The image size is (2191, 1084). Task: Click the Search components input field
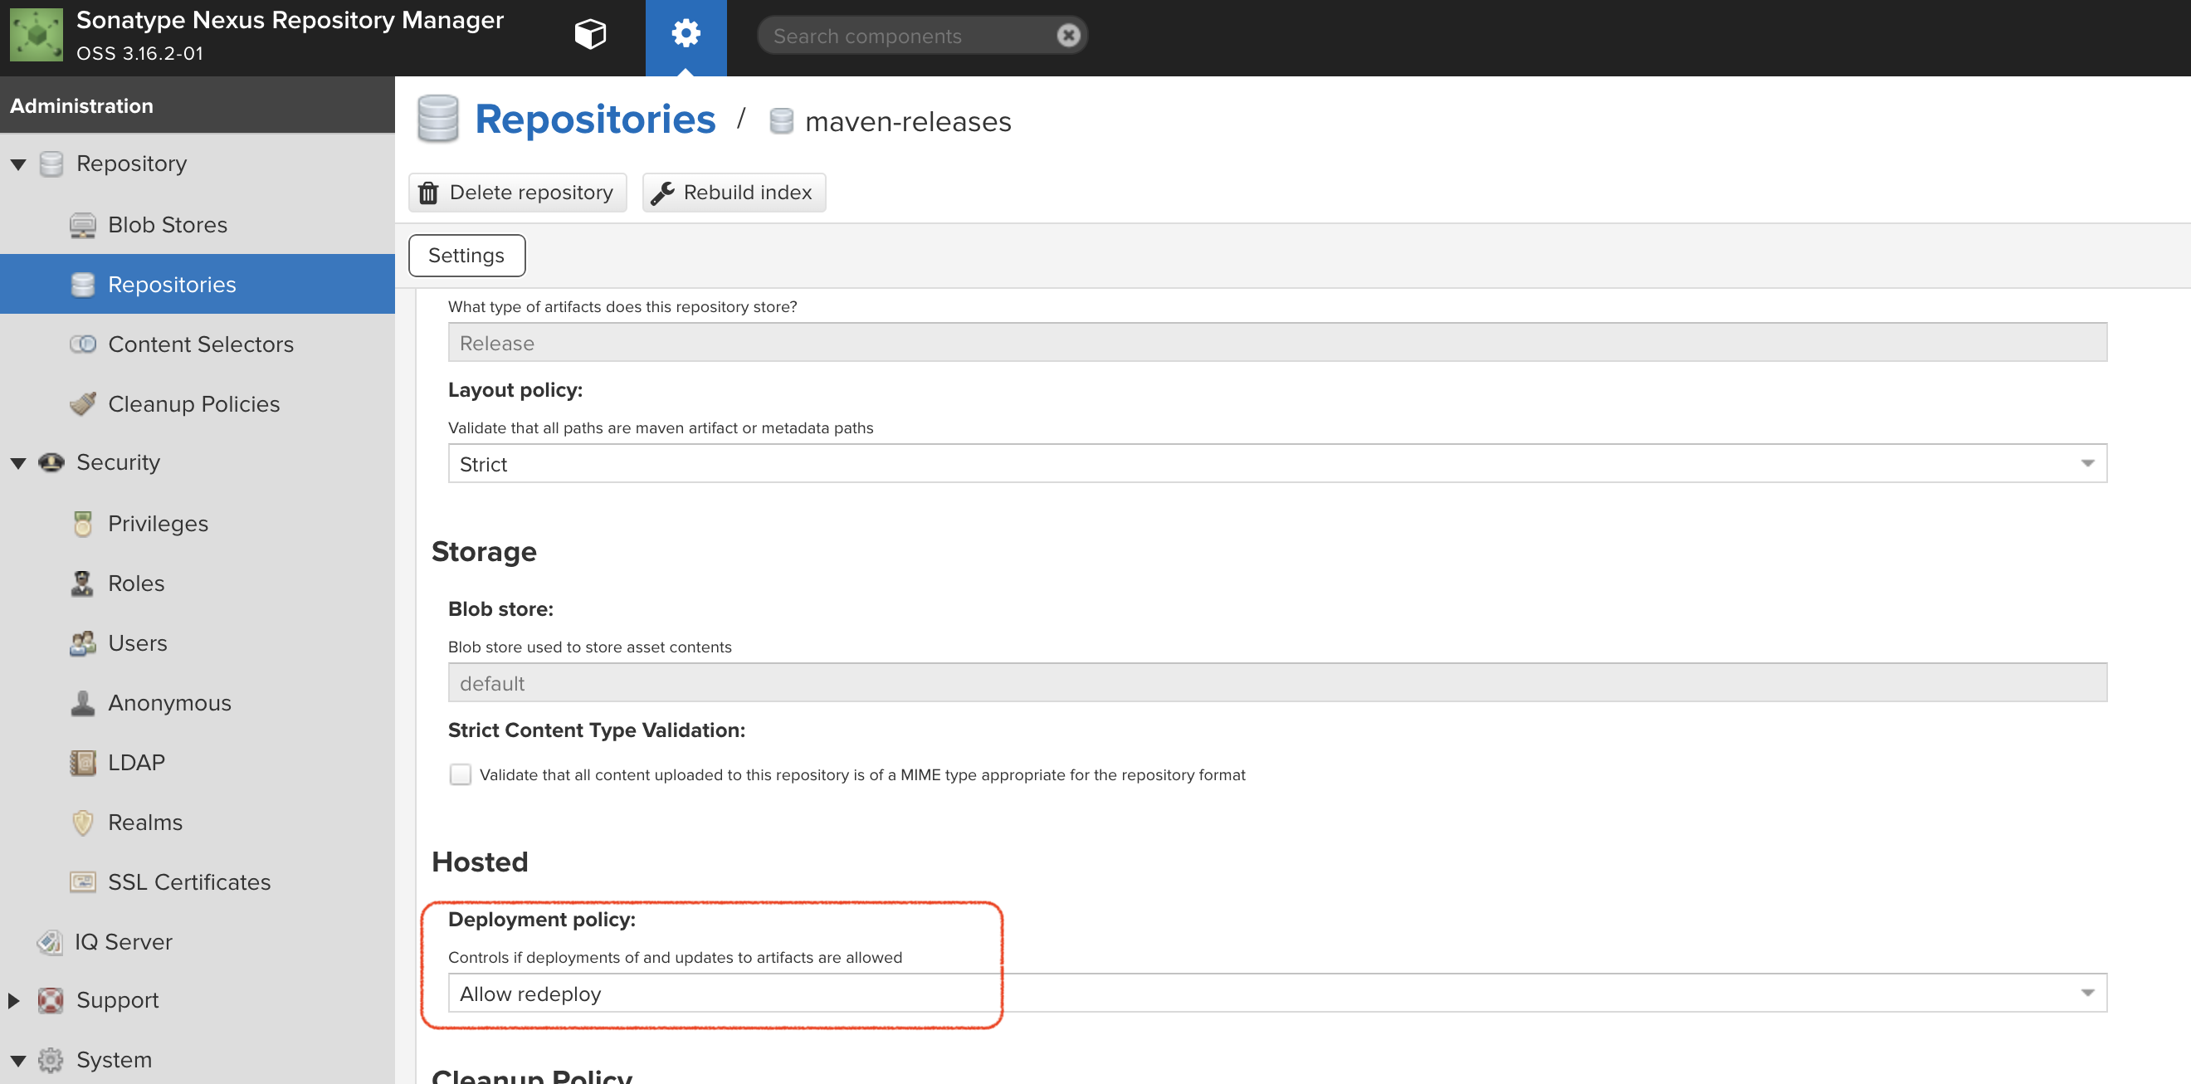point(905,36)
